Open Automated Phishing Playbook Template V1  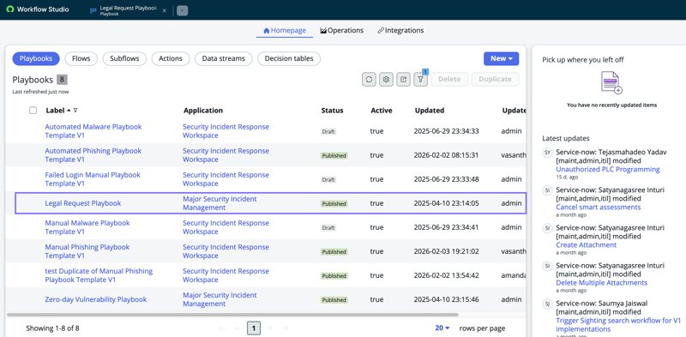[93, 155]
